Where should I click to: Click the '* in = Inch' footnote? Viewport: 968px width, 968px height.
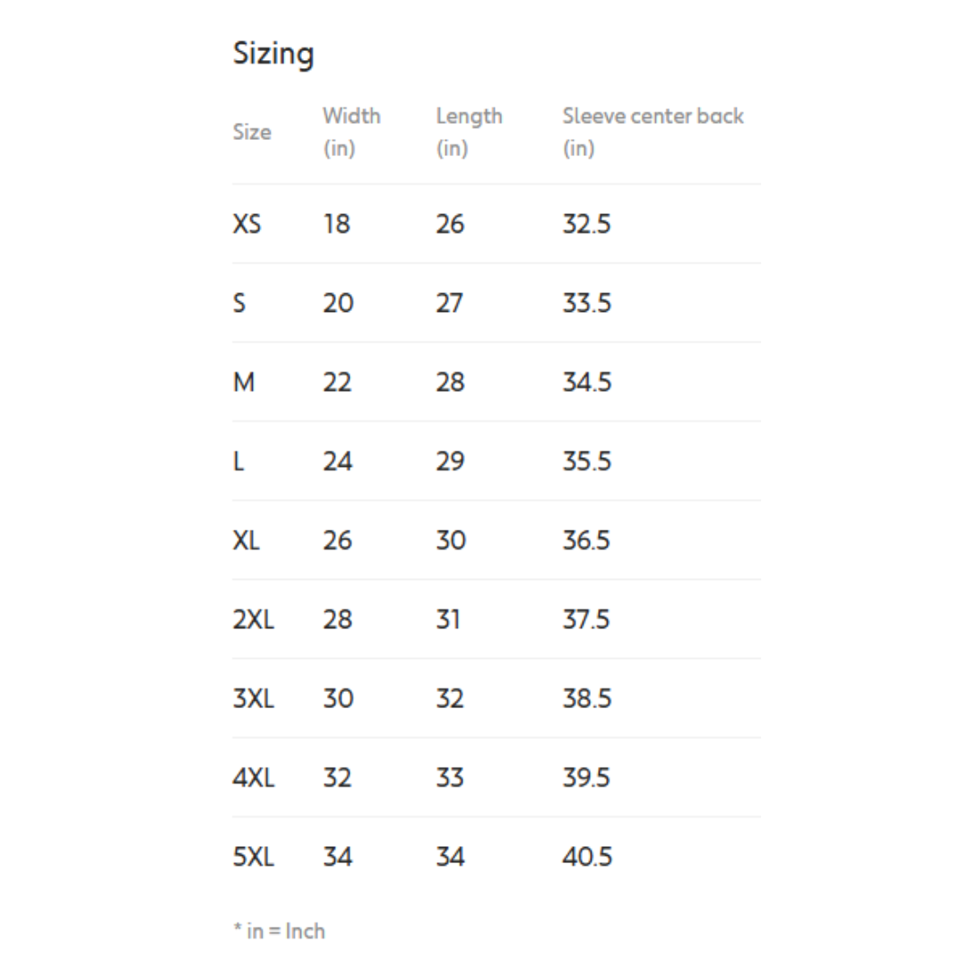click(279, 931)
